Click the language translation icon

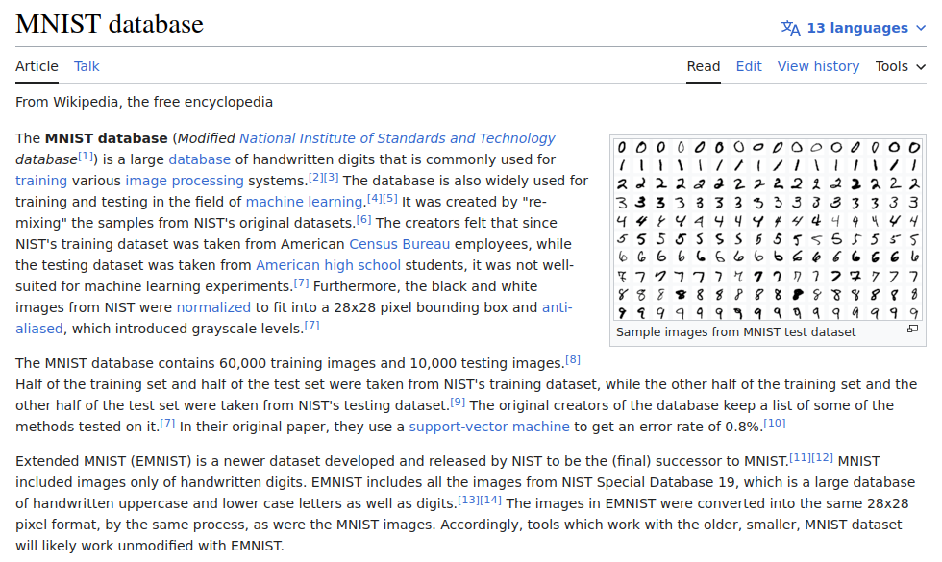pos(790,28)
